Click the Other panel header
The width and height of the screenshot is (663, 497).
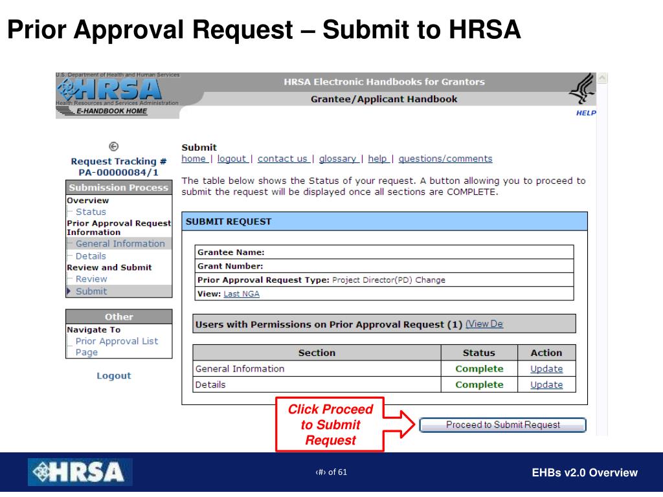point(119,316)
